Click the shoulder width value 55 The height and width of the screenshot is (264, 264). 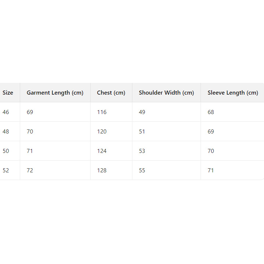(x=142, y=170)
